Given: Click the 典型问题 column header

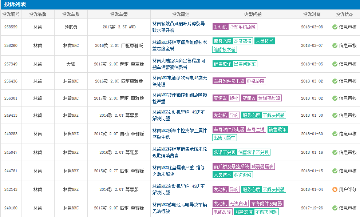Looking at the screenshot, I should pyautogui.click(x=253, y=14).
